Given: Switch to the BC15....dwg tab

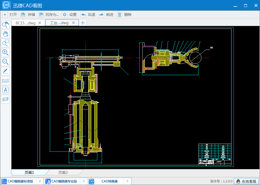Looking at the screenshot, I should (25, 23).
